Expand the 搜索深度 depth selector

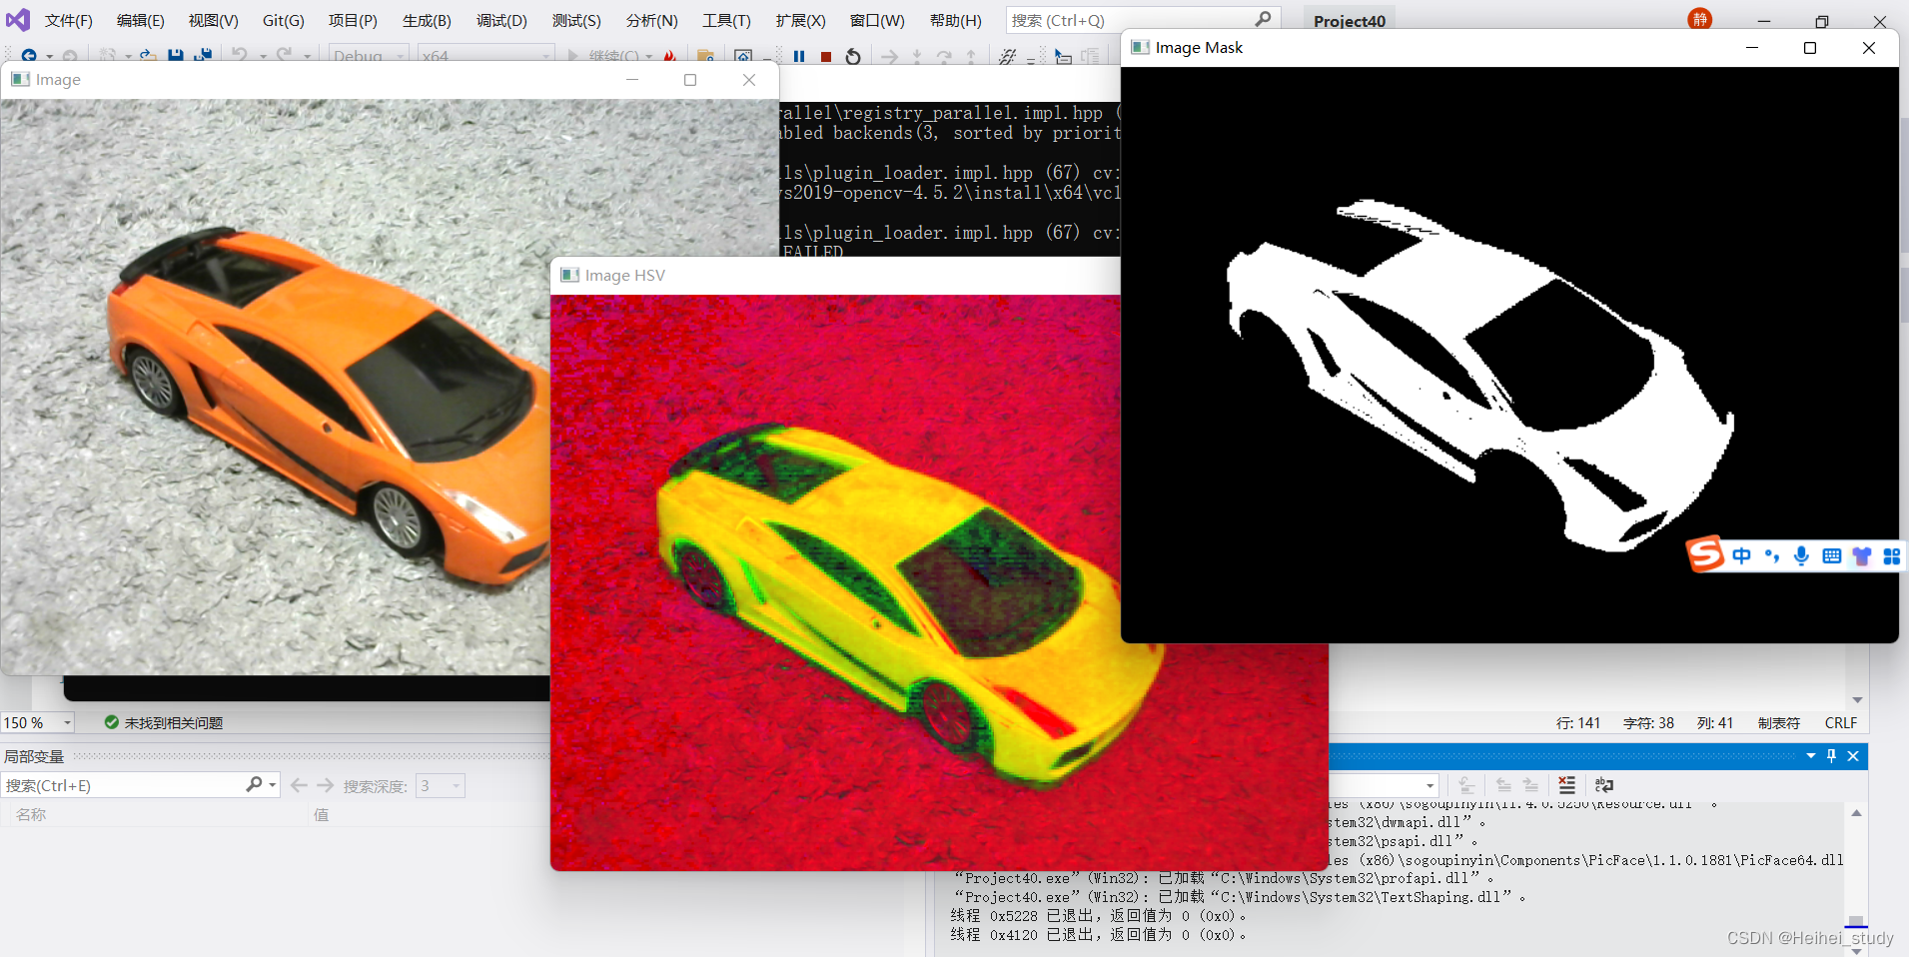coord(455,785)
